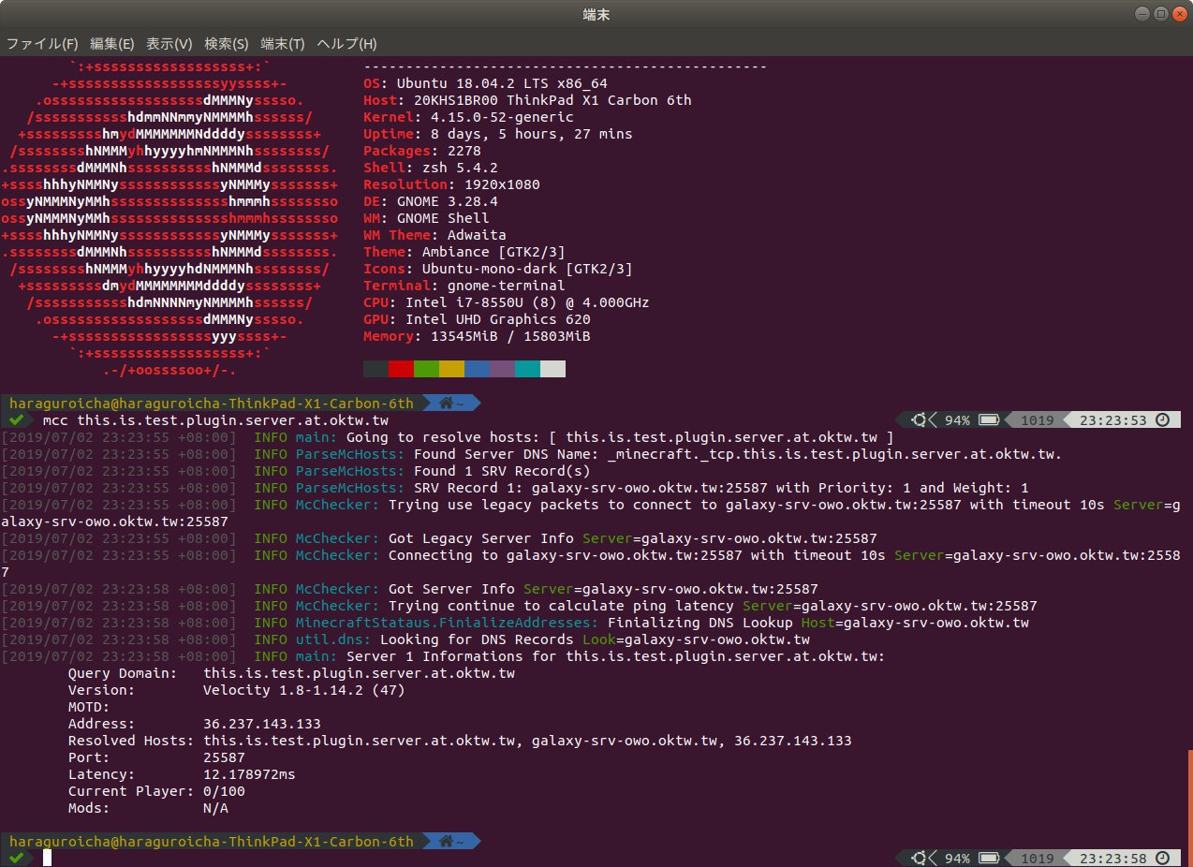Click the green check mark on the last prompt line
Screen dimensions: 1193x867
coord(15,859)
